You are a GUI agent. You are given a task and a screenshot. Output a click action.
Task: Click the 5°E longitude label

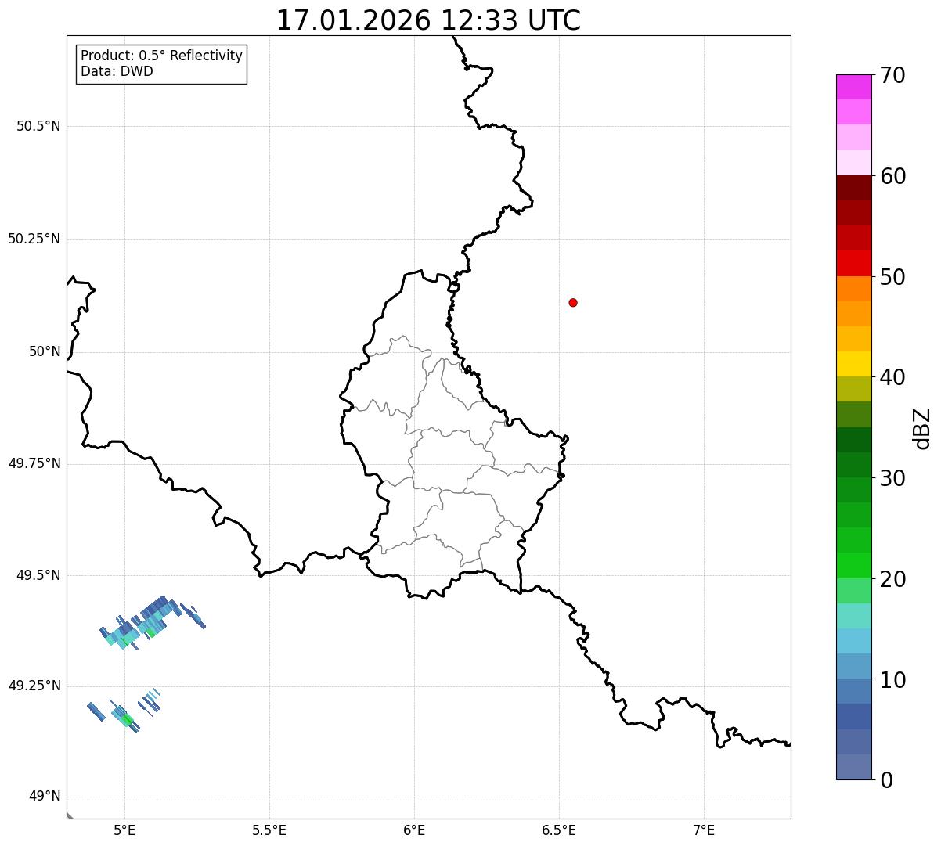124,830
